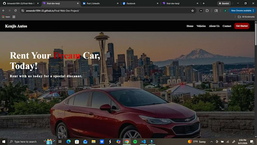Click the taskbar search box

coord(32,142)
